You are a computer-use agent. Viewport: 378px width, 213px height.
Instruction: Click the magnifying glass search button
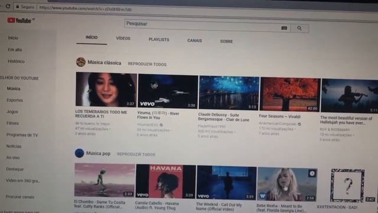[x=299, y=28]
